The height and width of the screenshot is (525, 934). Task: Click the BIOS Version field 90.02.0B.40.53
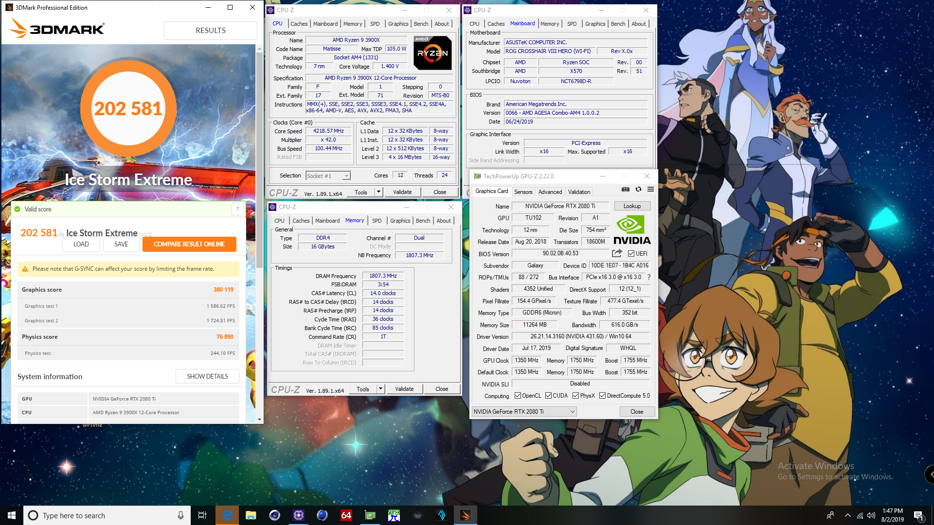[x=560, y=253]
